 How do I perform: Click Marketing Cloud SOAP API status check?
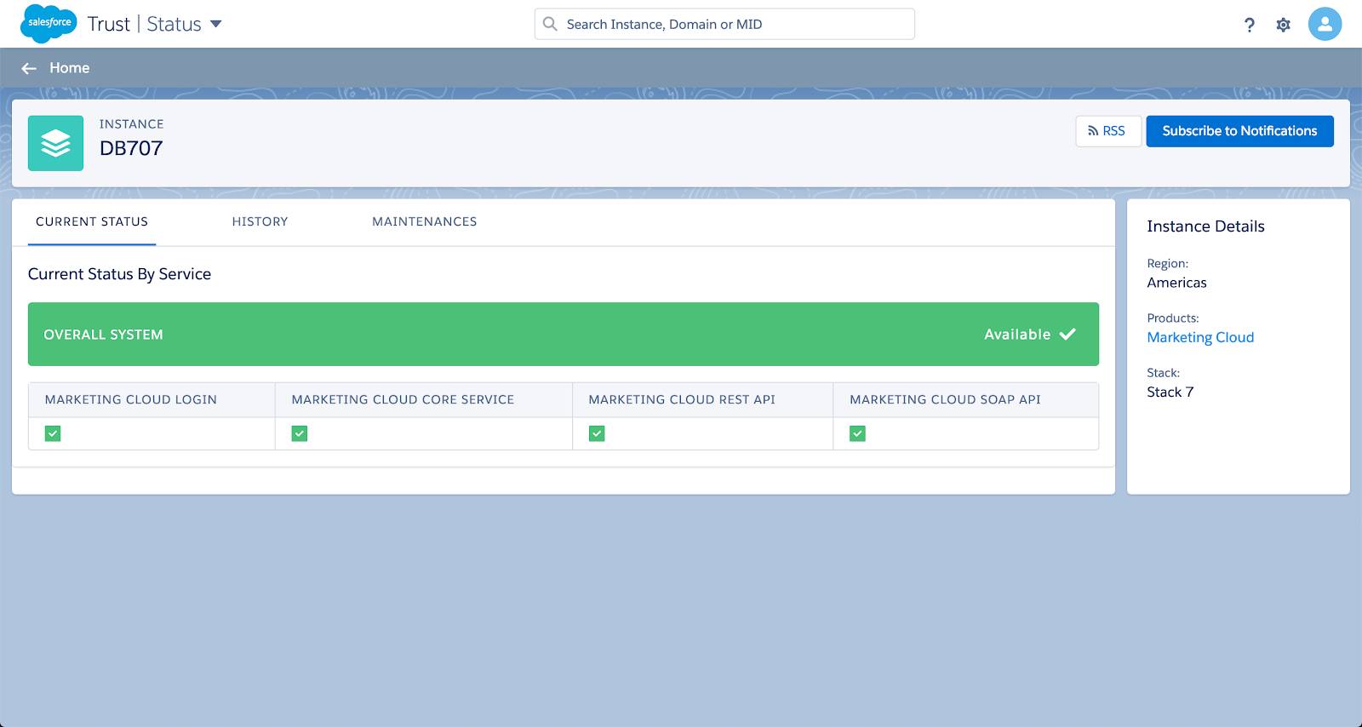[x=857, y=434]
